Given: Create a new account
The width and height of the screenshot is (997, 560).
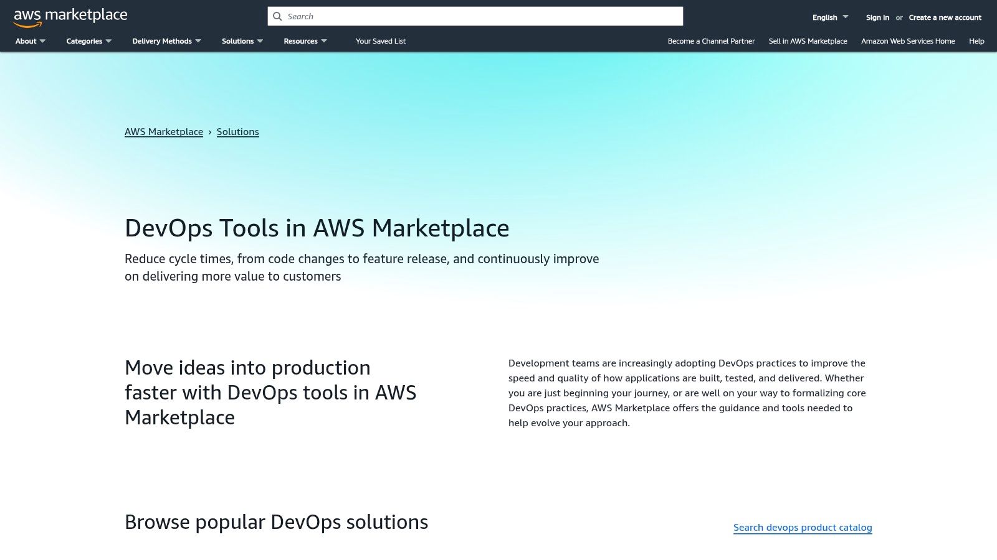Looking at the screenshot, I should tap(945, 17).
